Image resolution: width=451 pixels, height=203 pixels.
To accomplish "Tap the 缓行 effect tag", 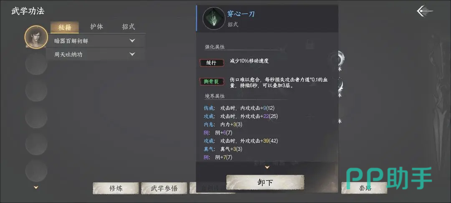I will (x=211, y=63).
